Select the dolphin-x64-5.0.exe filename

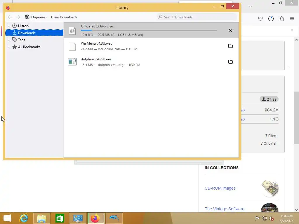pyautogui.click(x=96, y=59)
